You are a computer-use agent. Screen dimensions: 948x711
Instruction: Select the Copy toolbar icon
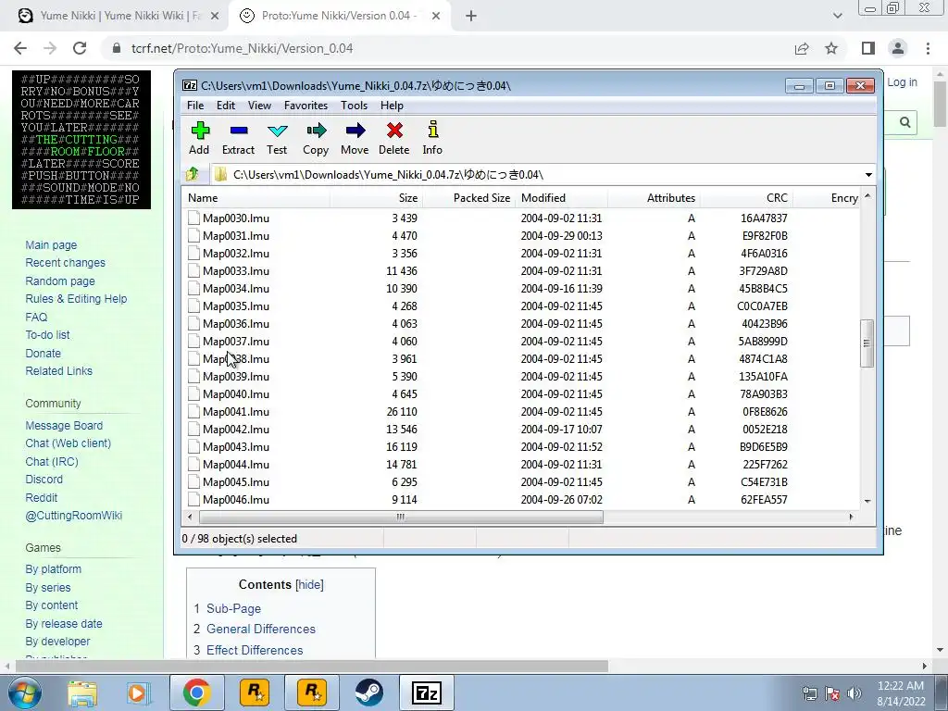[316, 139]
